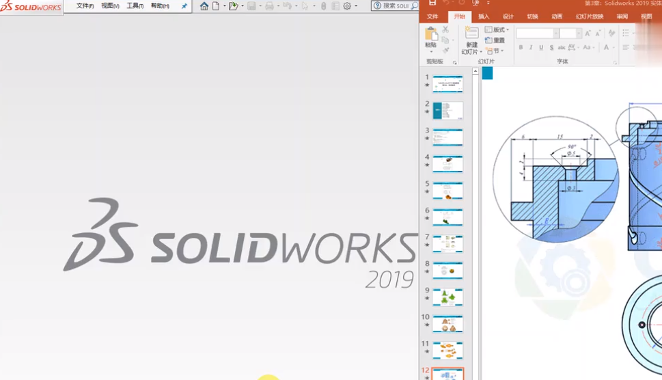Click the SolidWorks print icon
662x380 pixels.
coord(269,6)
